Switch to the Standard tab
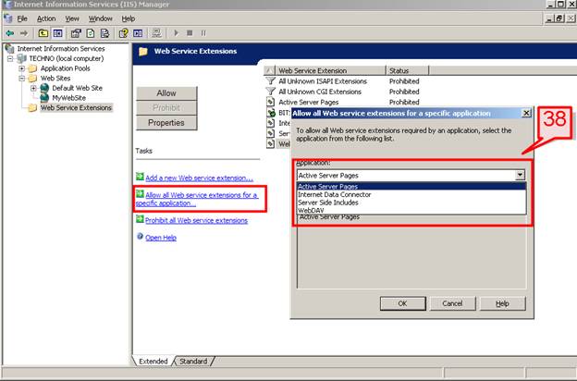 pos(193,362)
